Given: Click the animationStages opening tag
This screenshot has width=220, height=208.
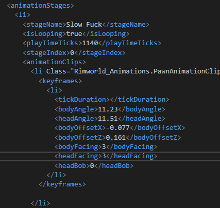Looking at the screenshot, I should 40,6.
